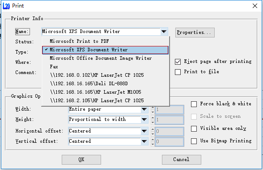Increase Height value with up spinner

(153, 118)
